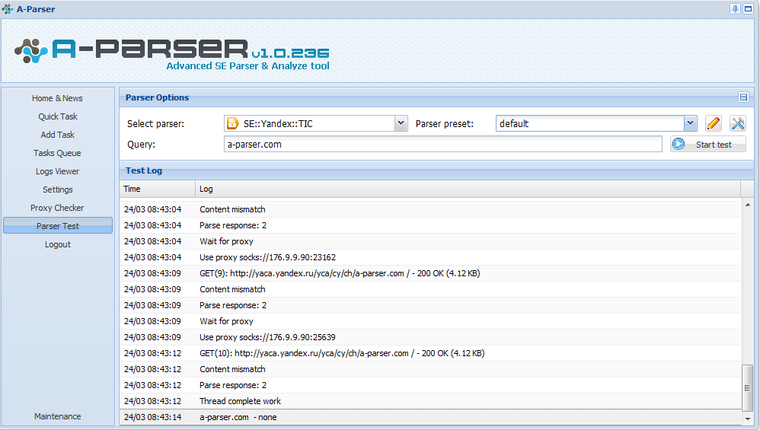This screenshot has width=760, height=430.
Task: Click the pencil edit preset icon
Action: [x=713, y=123]
